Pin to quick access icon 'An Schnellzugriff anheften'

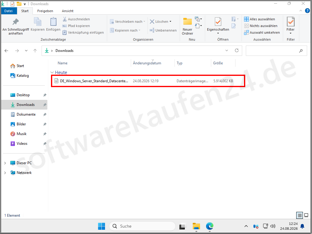(15, 22)
